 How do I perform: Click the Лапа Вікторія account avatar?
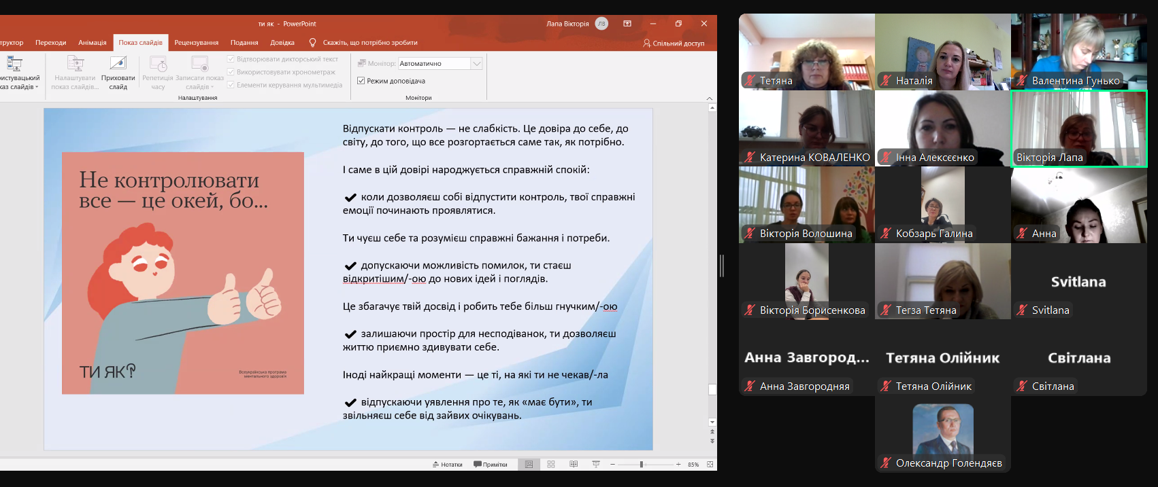601,23
